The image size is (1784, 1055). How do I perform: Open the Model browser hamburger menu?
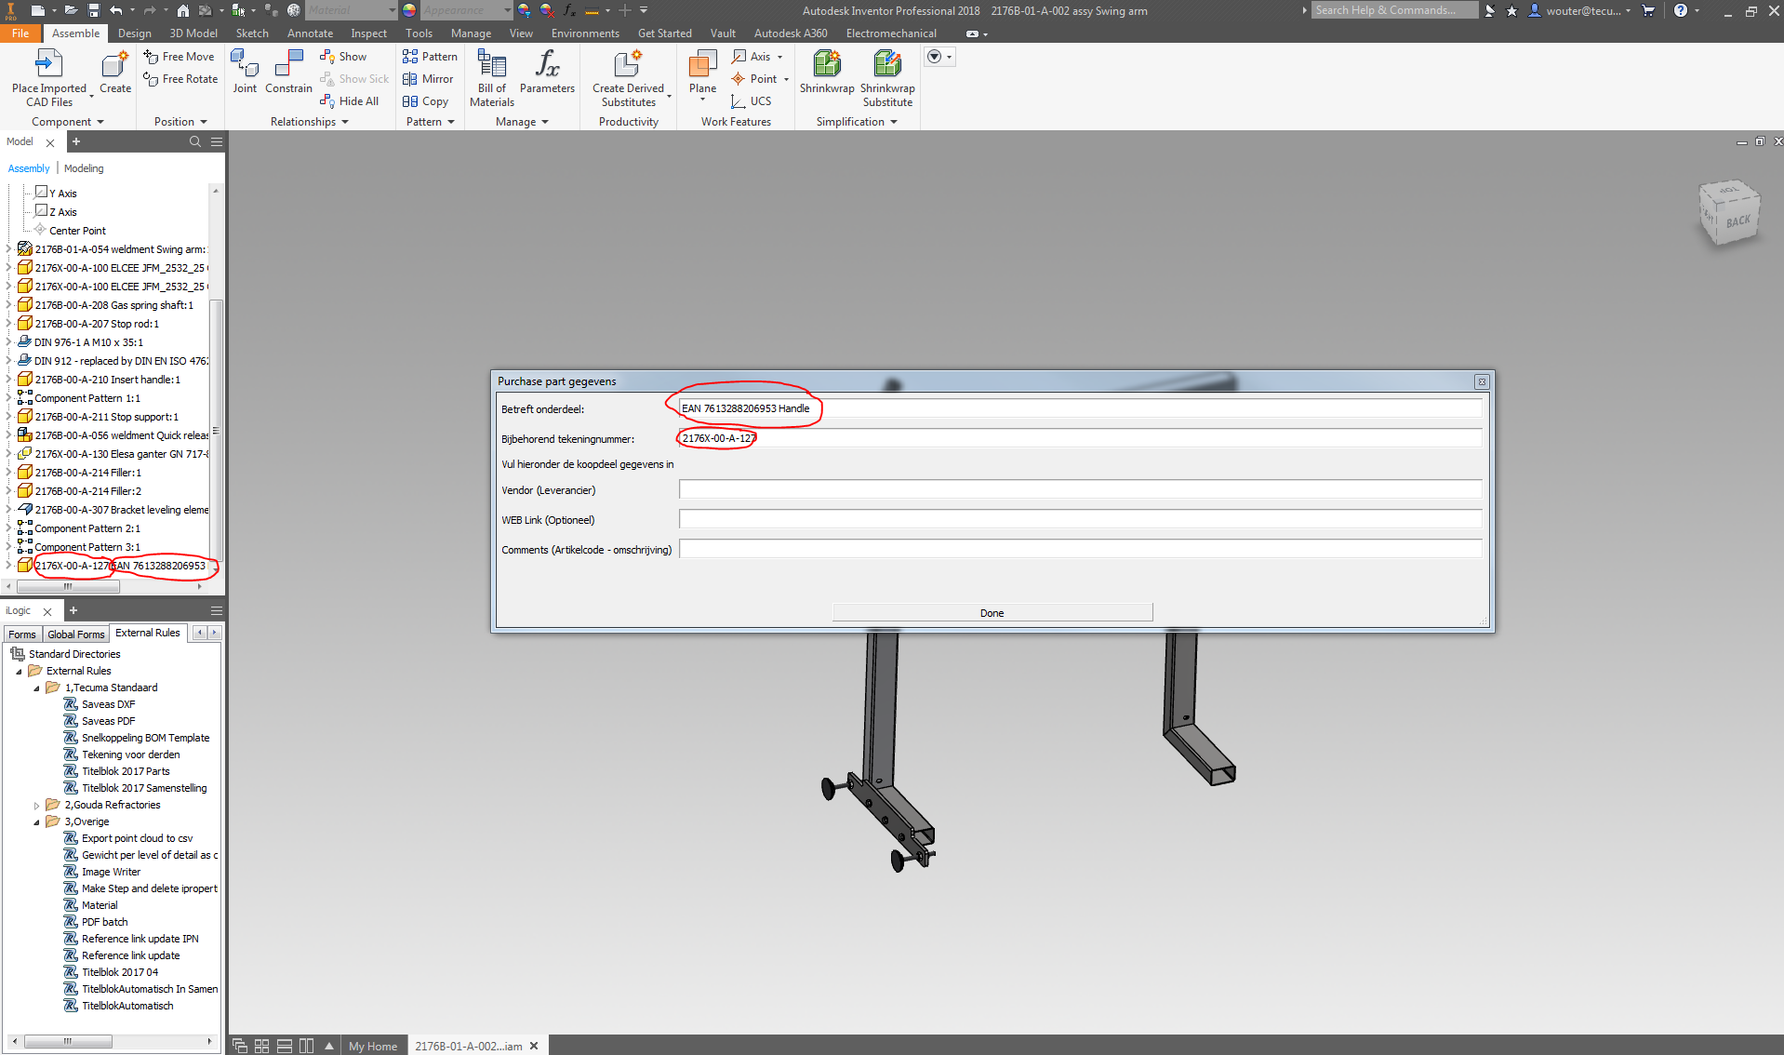tap(217, 141)
